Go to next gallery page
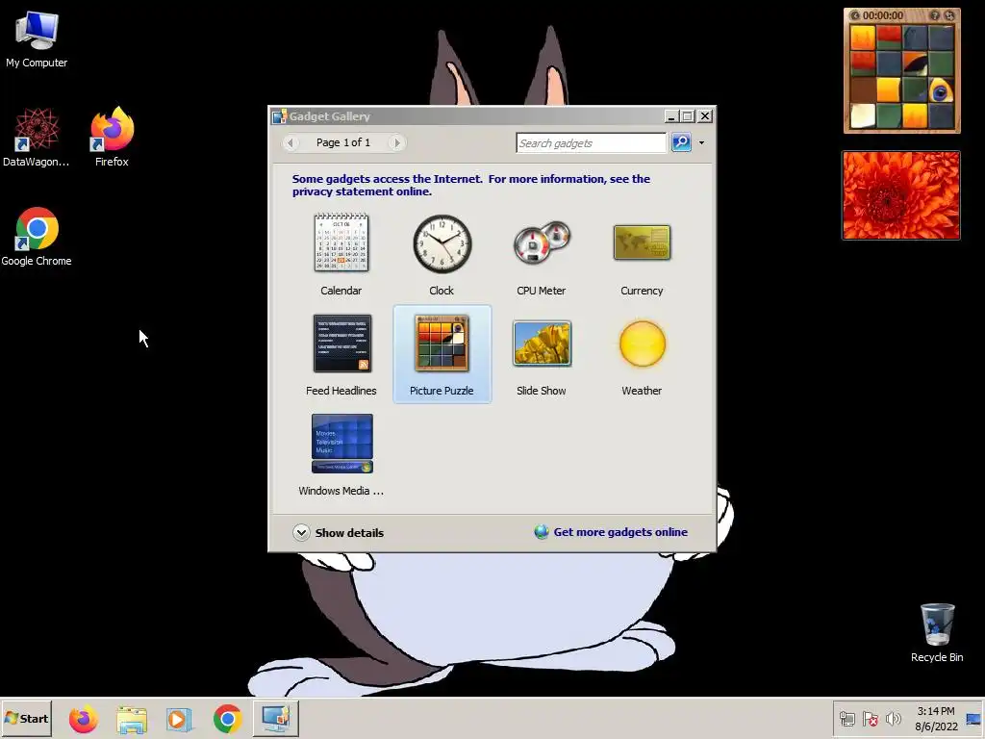The image size is (985, 739). tap(395, 142)
